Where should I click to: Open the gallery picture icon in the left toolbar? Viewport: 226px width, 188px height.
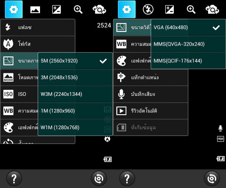[35, 9]
